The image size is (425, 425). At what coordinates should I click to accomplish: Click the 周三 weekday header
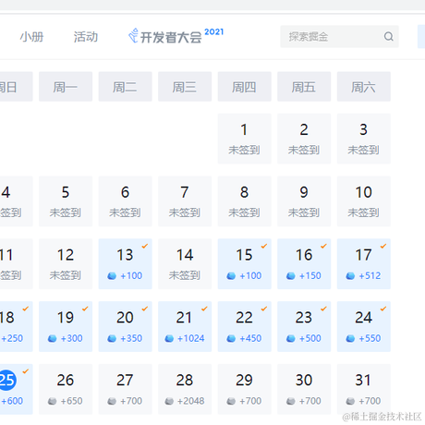185,87
